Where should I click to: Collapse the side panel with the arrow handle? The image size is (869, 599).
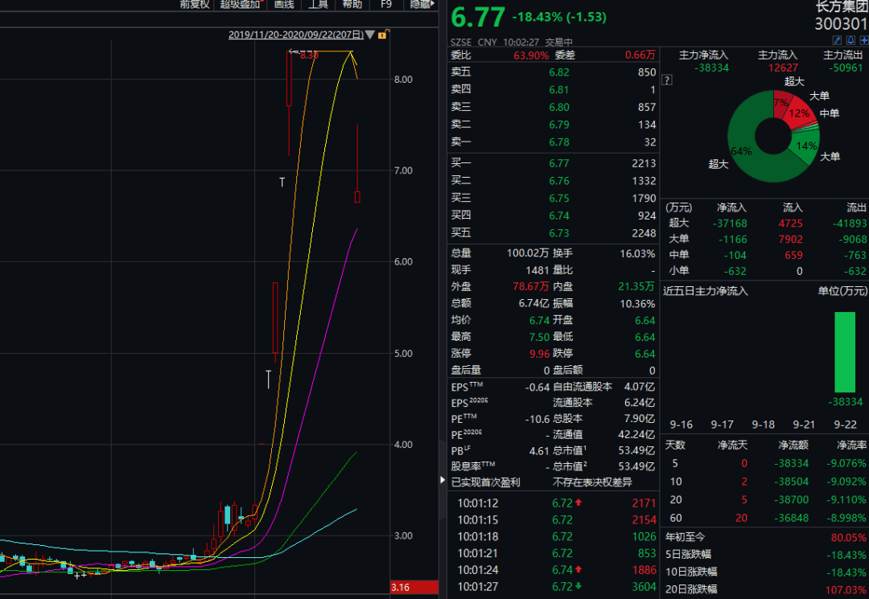[441, 480]
